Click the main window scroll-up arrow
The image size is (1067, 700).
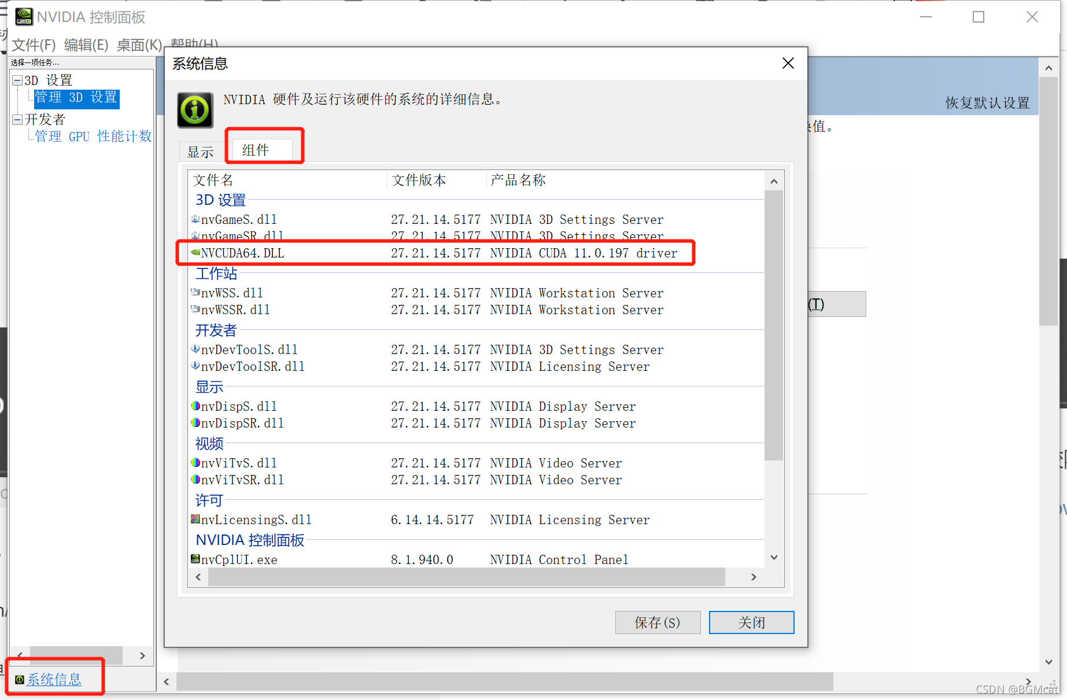(1048, 68)
